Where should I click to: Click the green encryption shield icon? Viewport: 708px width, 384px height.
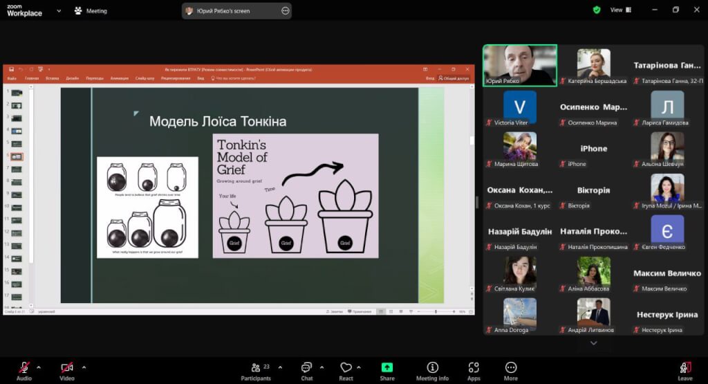point(597,10)
